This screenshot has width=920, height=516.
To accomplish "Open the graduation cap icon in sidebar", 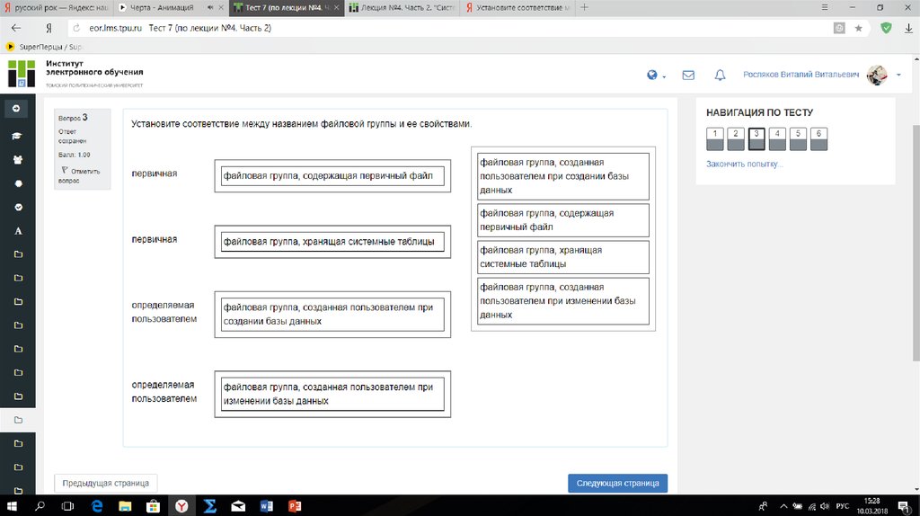I will point(17,136).
